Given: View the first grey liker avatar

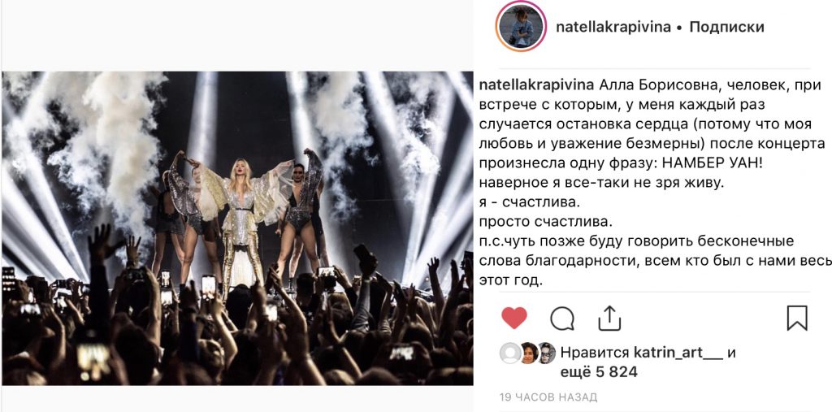Looking at the screenshot, I should [x=510, y=353].
